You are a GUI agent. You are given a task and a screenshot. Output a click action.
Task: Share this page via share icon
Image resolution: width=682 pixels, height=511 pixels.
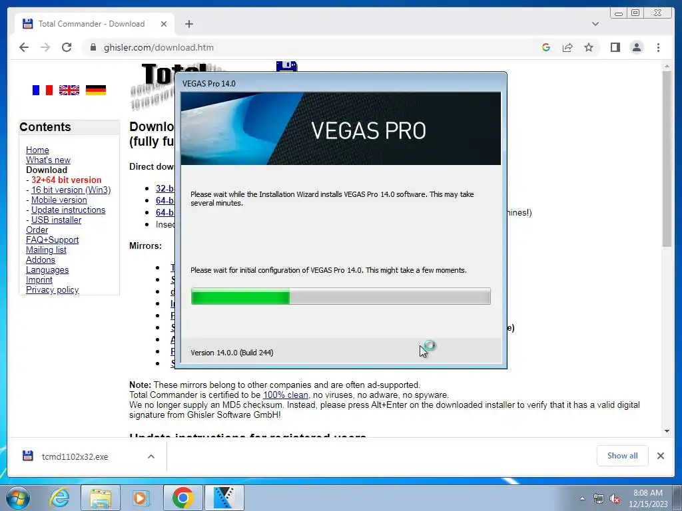tap(567, 47)
